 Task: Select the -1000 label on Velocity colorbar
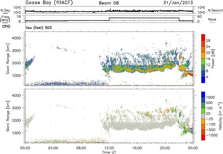tap(212, 135)
